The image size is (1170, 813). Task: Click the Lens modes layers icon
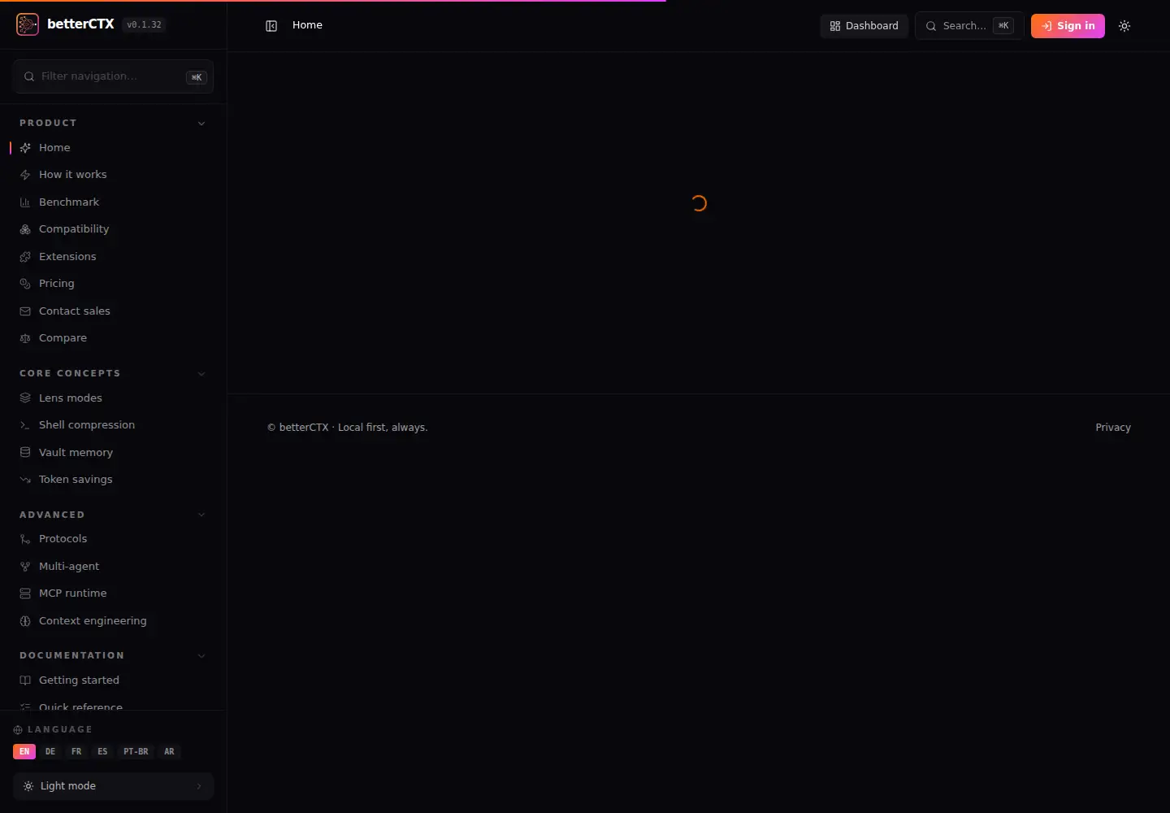point(25,398)
